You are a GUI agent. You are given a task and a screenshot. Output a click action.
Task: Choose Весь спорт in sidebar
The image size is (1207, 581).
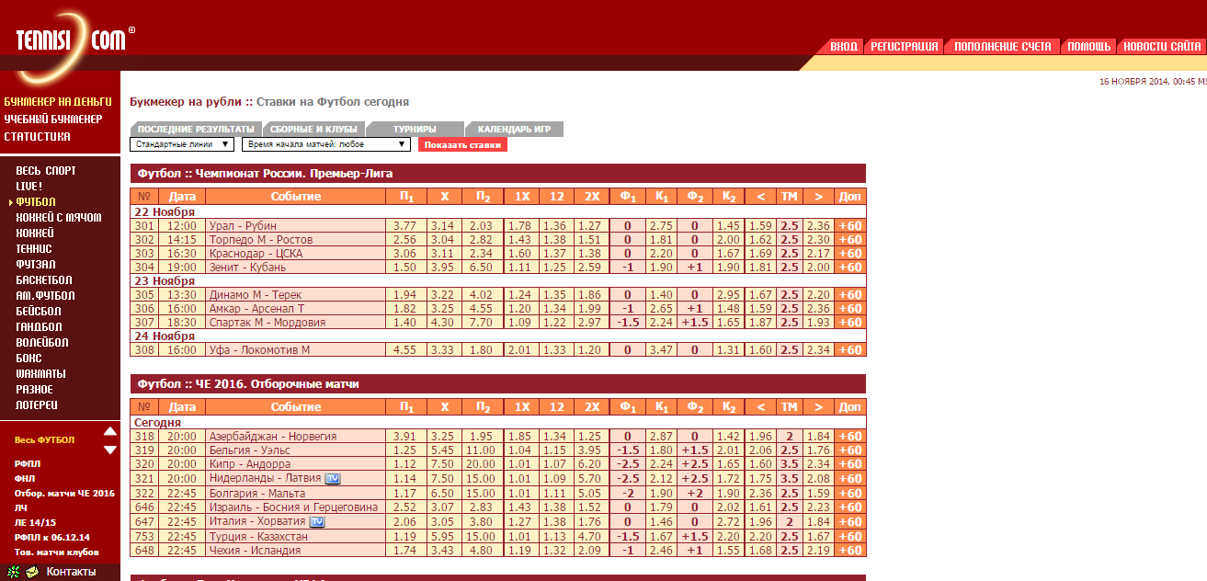[x=46, y=171]
